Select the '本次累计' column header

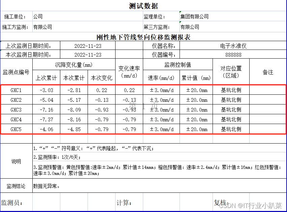(x=74, y=78)
